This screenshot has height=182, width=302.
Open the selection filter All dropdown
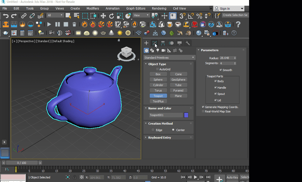tap(55, 15)
